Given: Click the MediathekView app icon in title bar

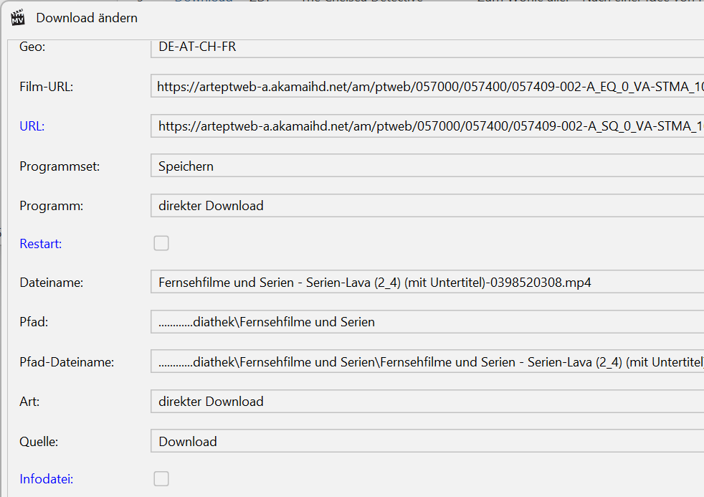Looking at the screenshot, I should [x=17, y=17].
